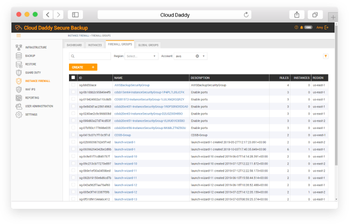Click the Infrastructure sidebar icon

[19, 47]
